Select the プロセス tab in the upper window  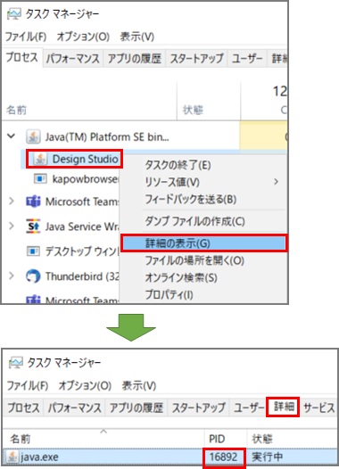coord(22,57)
